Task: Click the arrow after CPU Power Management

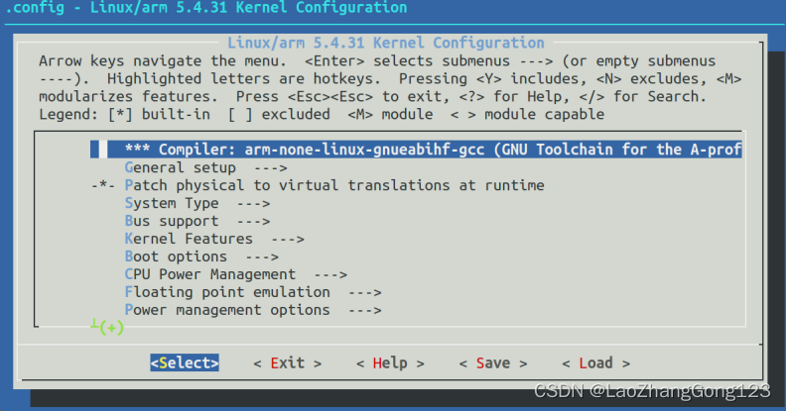Action: (330, 275)
